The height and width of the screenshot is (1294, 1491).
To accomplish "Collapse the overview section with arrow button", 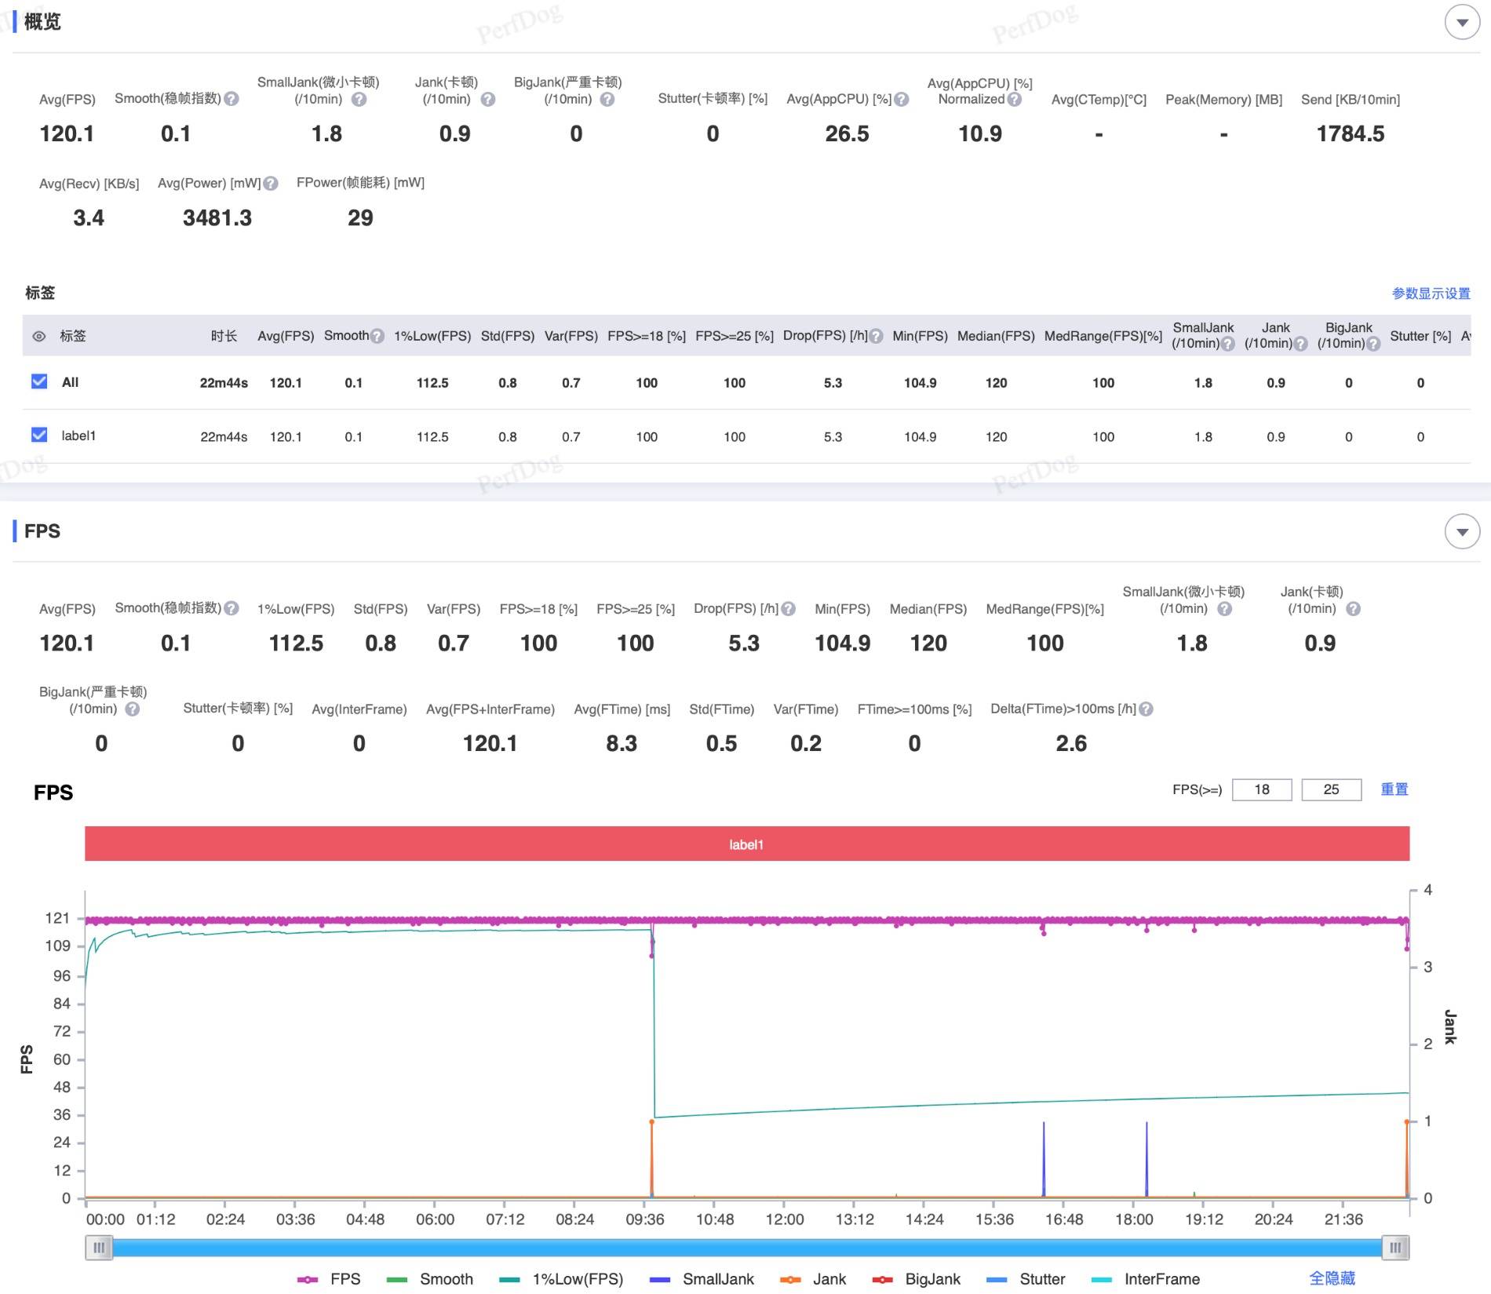I will 1462,23.
